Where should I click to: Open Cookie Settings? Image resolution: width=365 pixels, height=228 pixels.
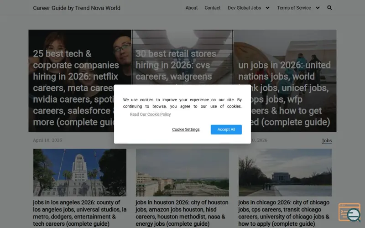(186, 130)
